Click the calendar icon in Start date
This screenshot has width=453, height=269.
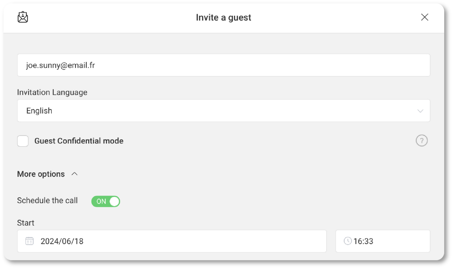click(29, 241)
